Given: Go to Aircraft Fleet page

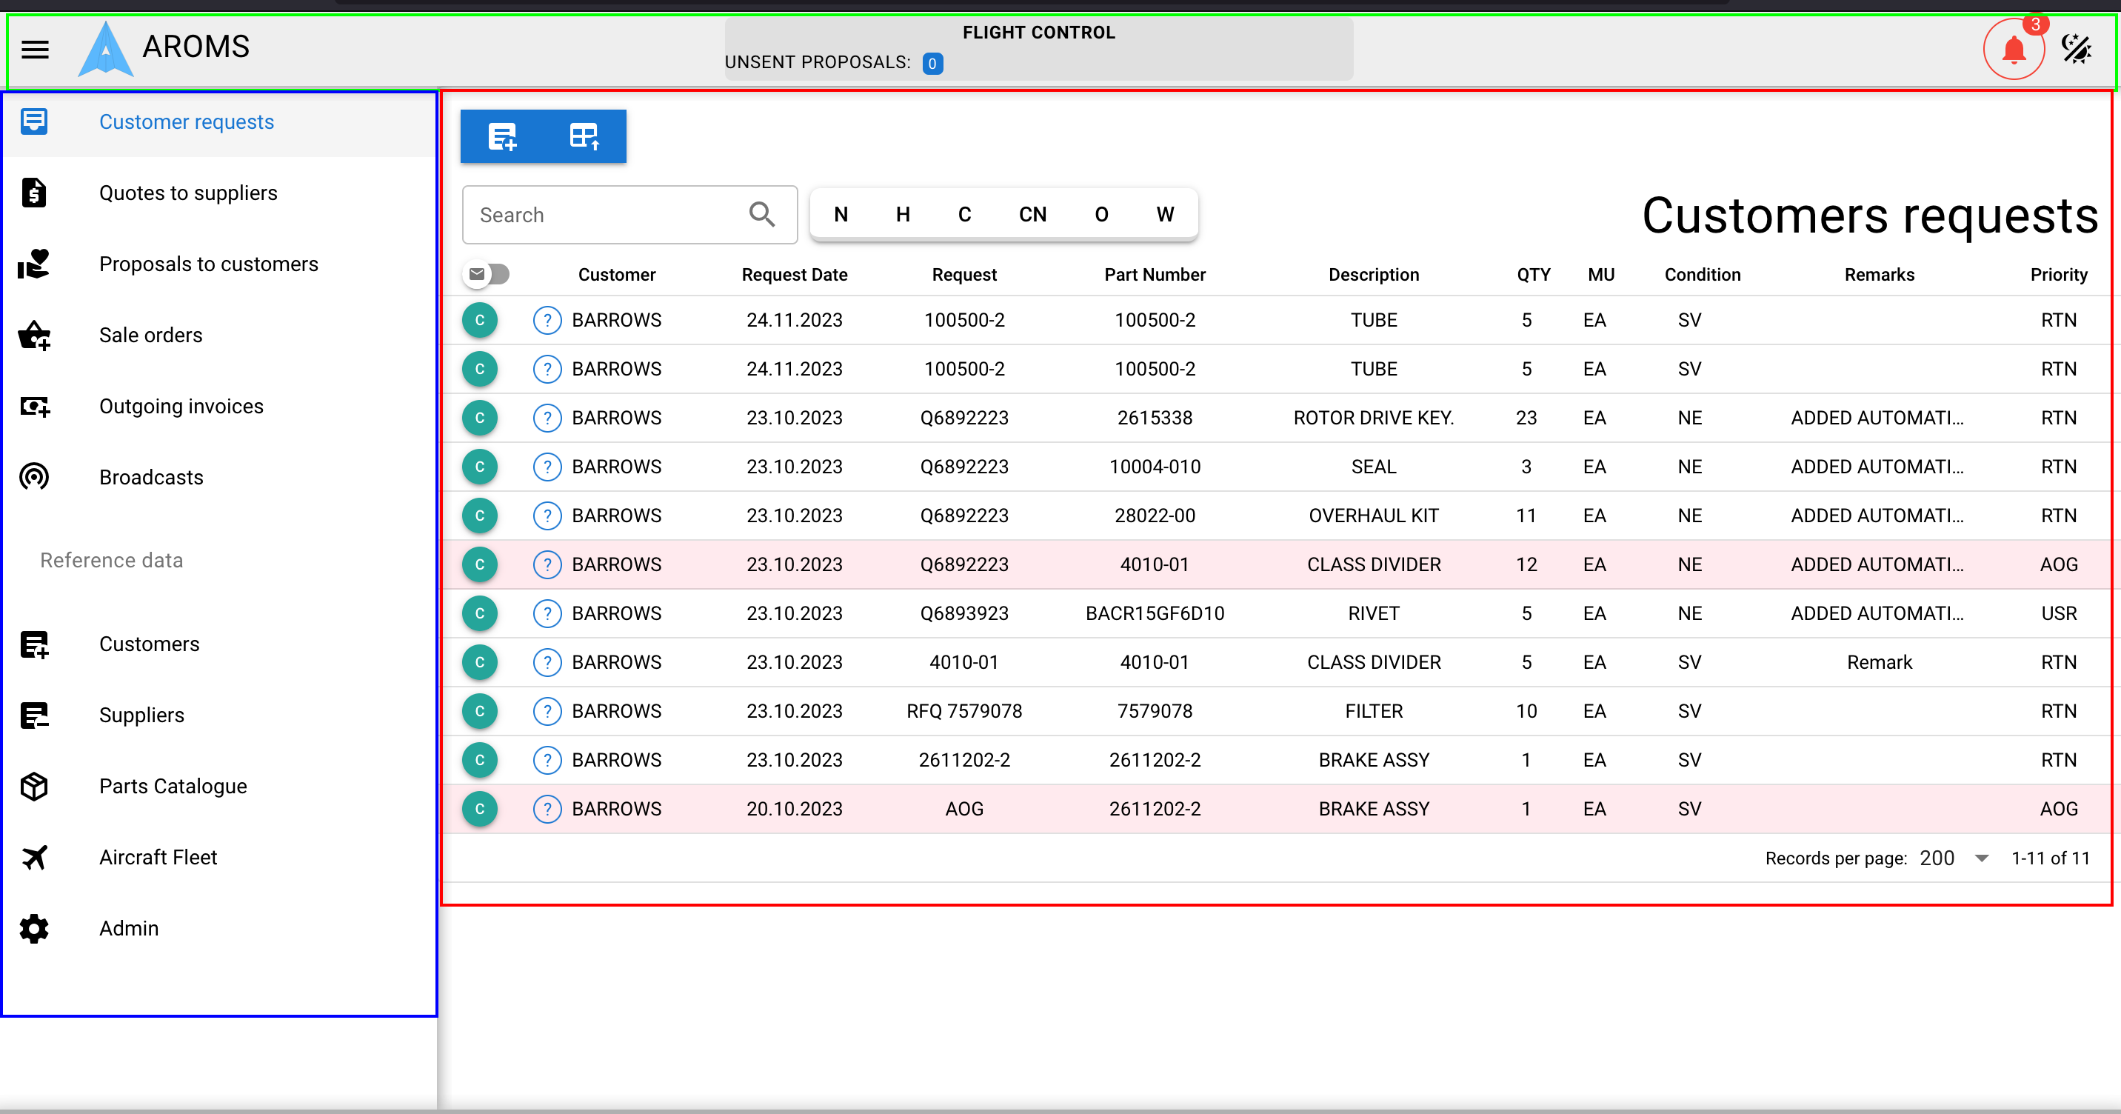Looking at the screenshot, I should click(x=158, y=857).
